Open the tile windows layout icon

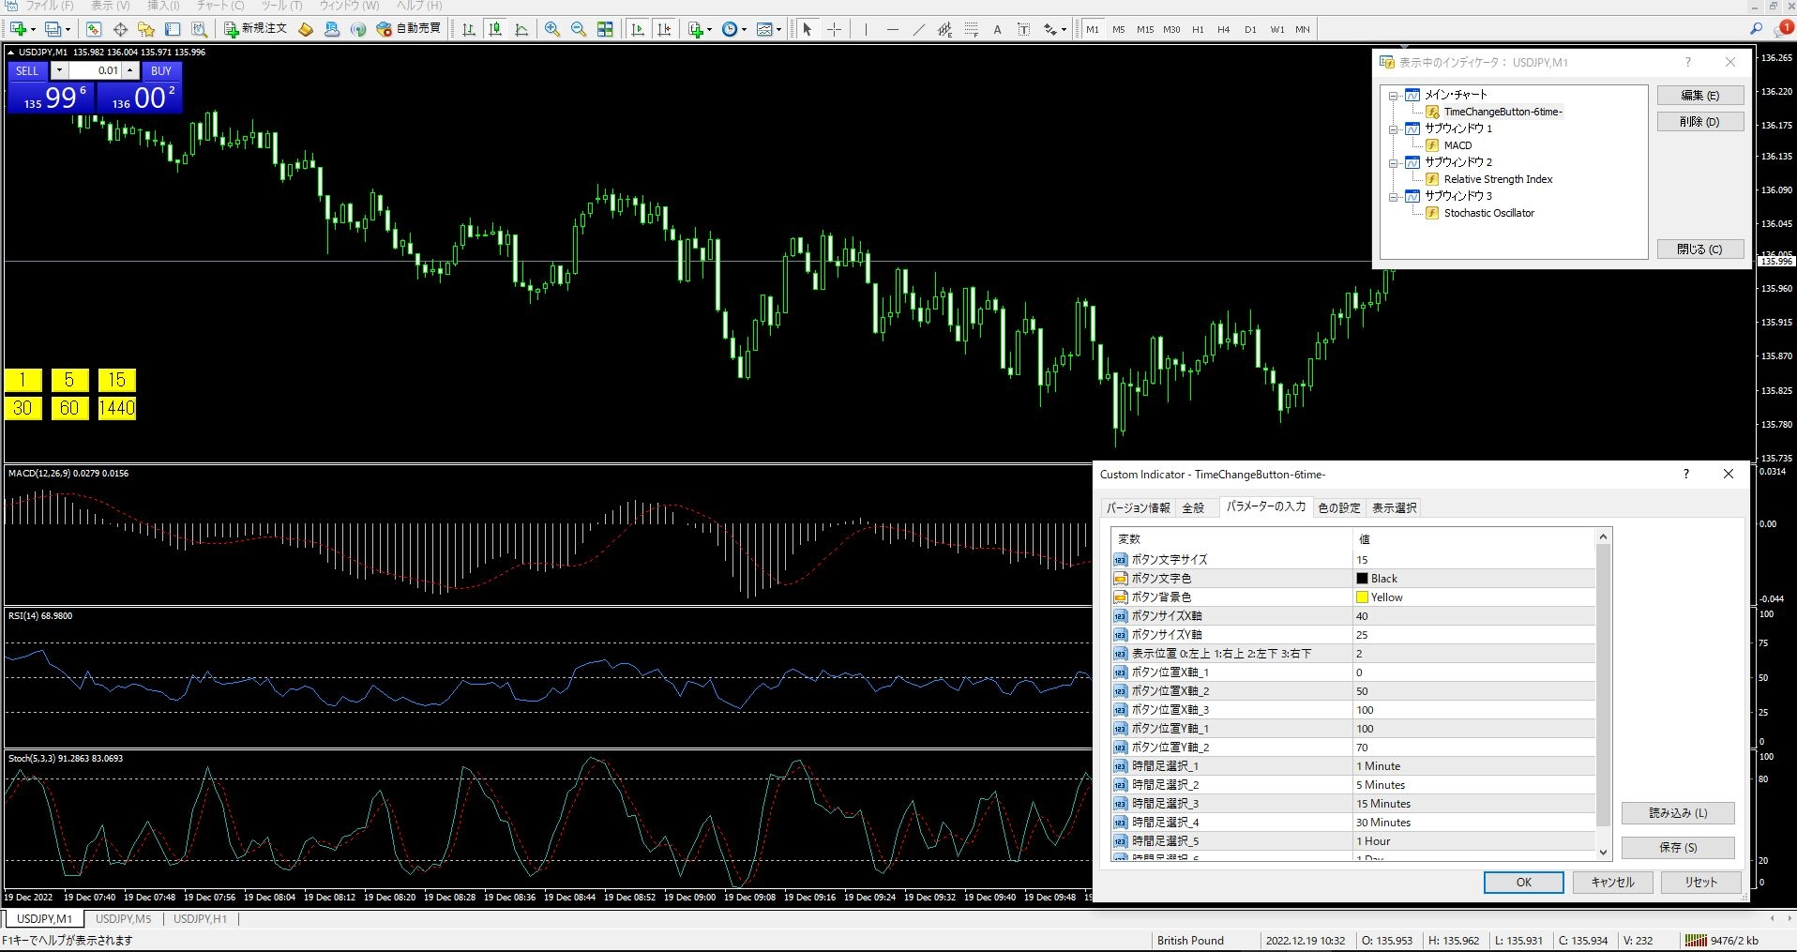click(x=605, y=29)
